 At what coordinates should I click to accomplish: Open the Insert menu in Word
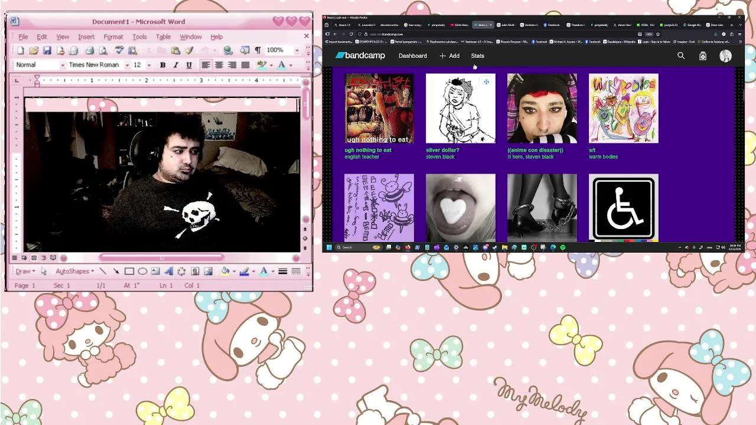point(86,37)
